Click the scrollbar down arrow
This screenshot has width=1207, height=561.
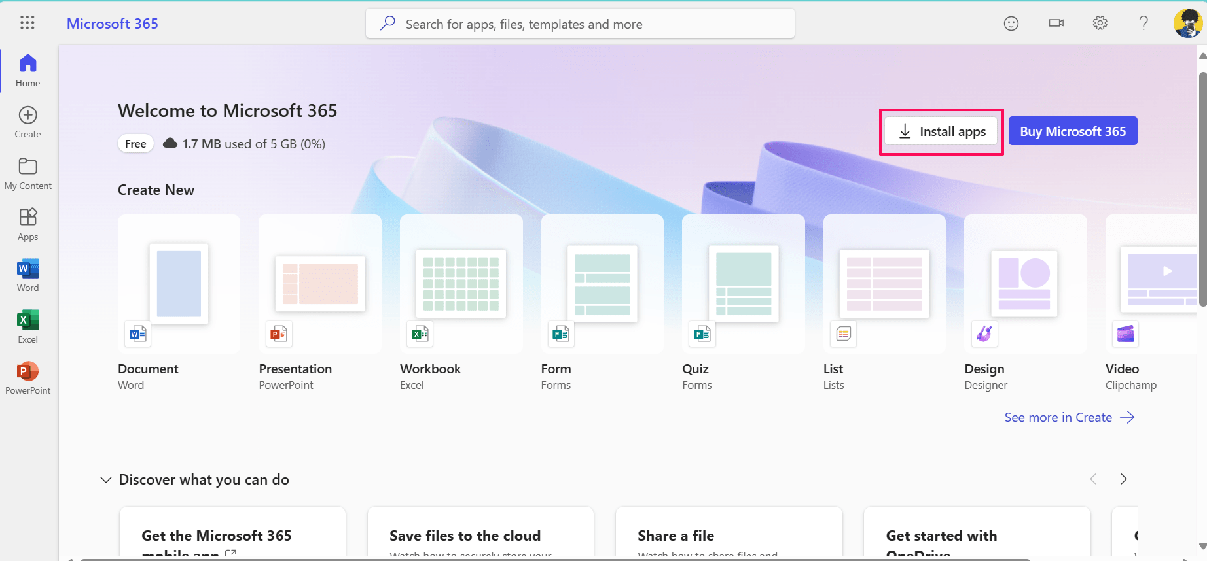pyautogui.click(x=1202, y=547)
